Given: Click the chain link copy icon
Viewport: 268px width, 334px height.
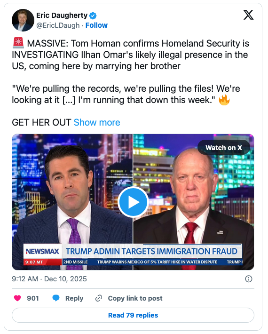Looking at the screenshot, I should (99, 298).
